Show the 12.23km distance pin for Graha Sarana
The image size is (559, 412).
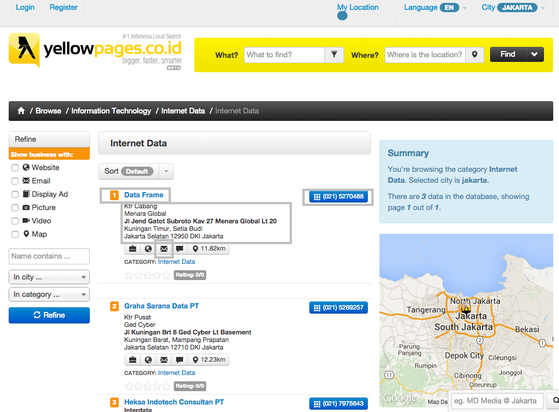(209, 360)
